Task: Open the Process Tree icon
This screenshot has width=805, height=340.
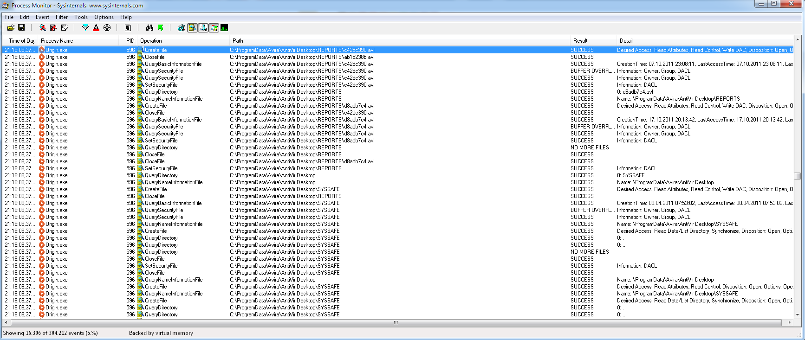Action: click(128, 28)
